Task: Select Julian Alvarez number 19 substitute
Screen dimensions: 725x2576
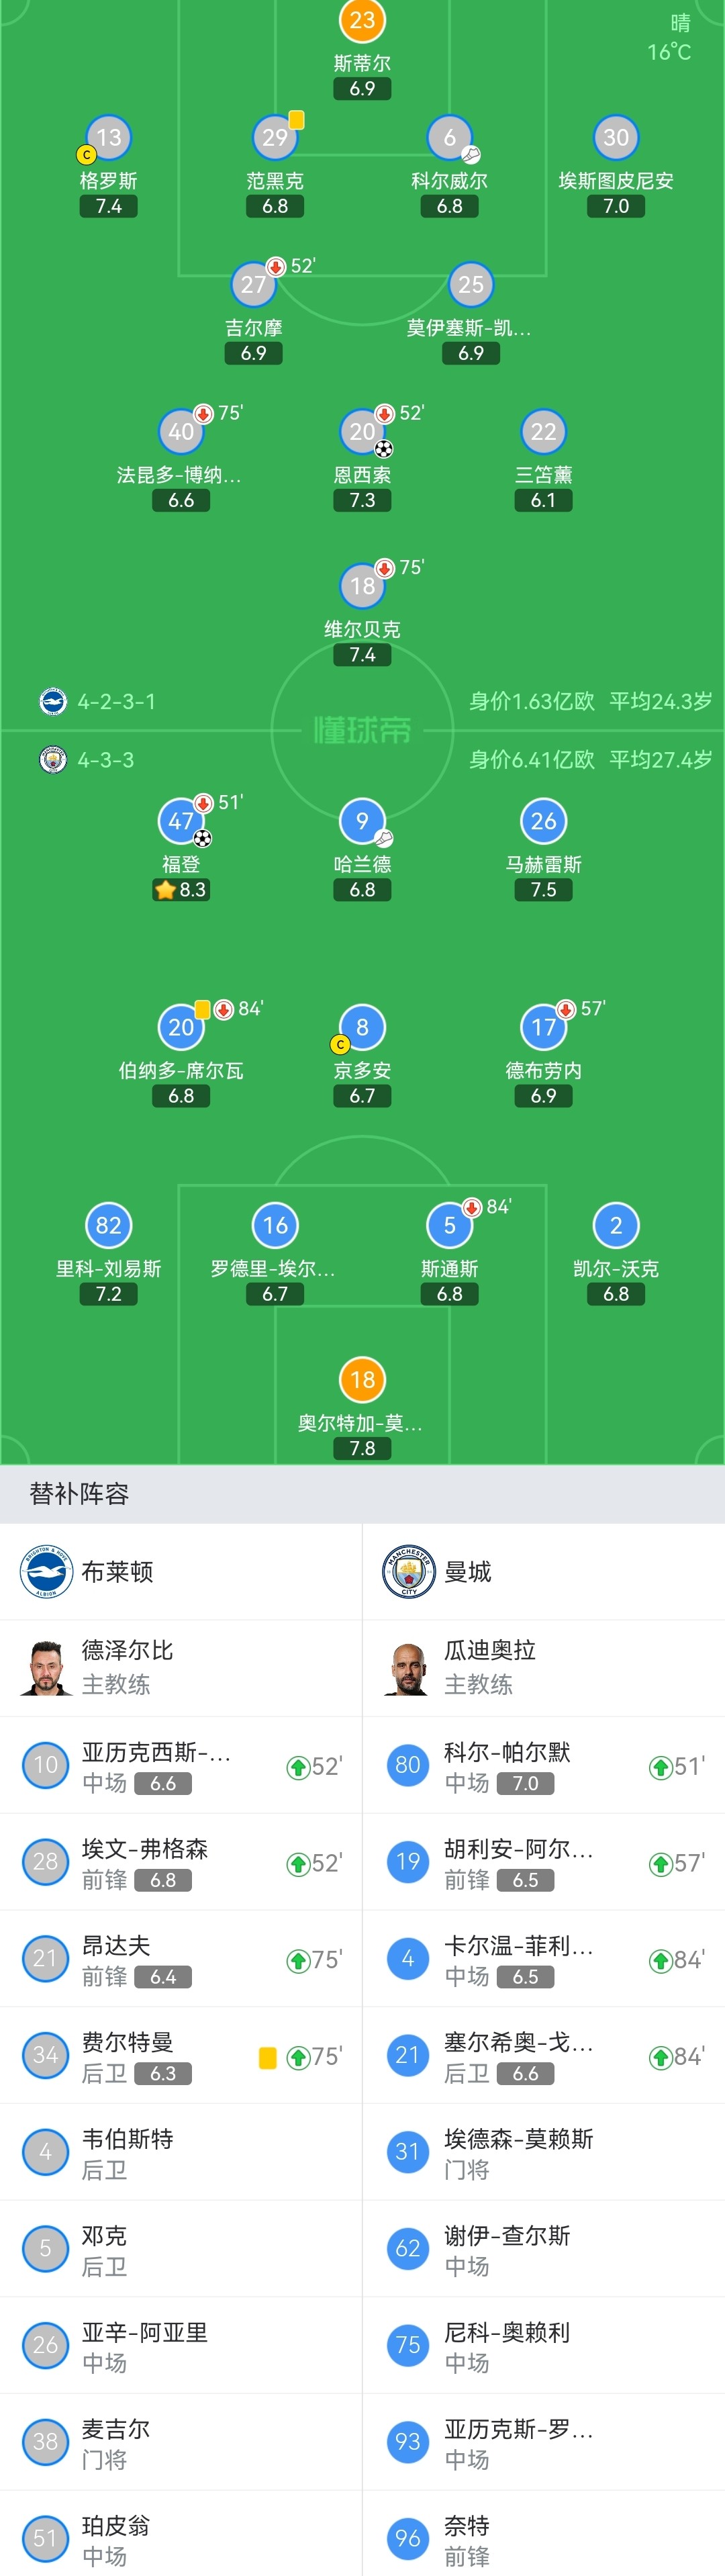Action: click(x=544, y=1862)
